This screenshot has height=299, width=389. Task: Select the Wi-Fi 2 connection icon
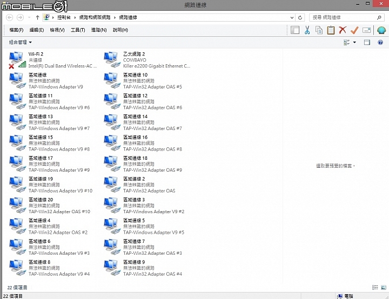[17, 60]
